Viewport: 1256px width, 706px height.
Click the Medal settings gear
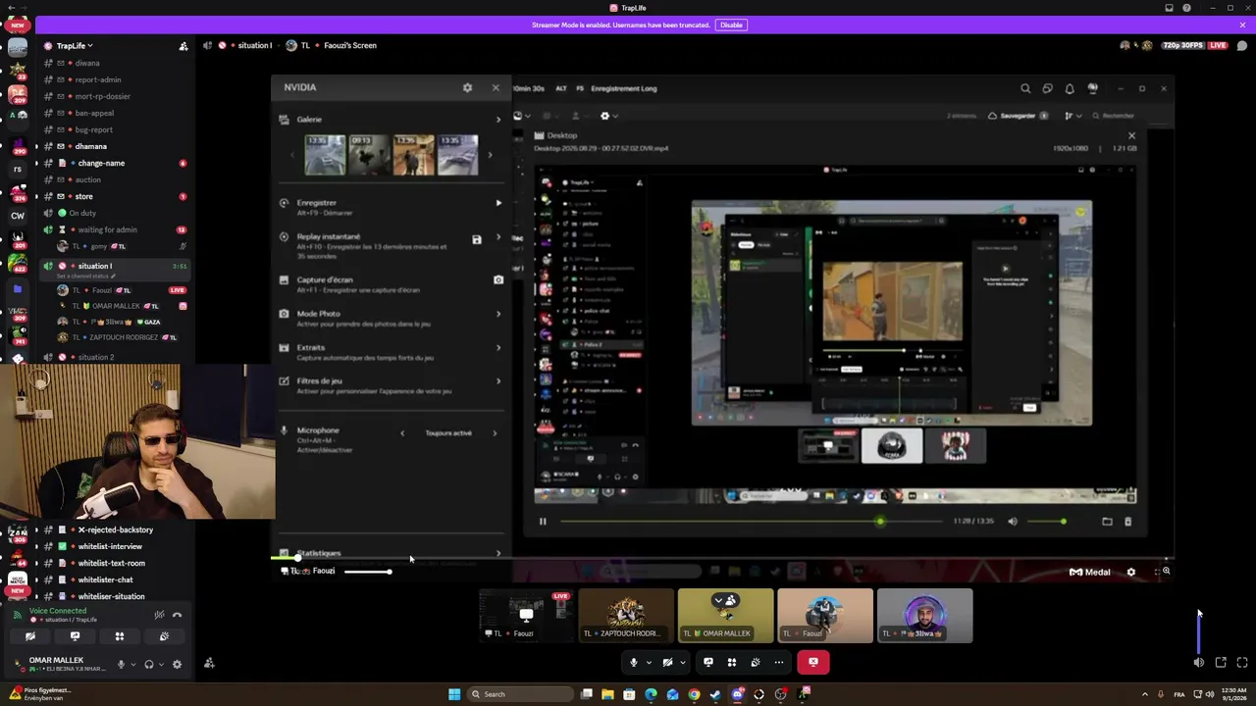point(1130,573)
